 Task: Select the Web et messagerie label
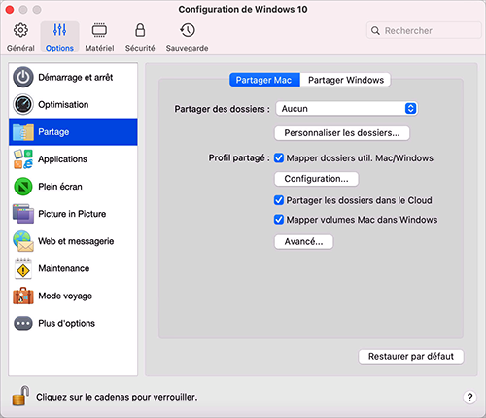click(x=76, y=241)
